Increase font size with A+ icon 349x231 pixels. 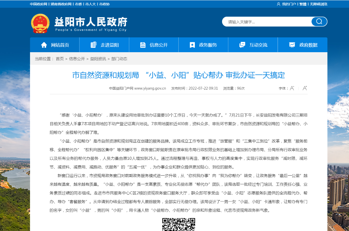[x=304, y=88]
